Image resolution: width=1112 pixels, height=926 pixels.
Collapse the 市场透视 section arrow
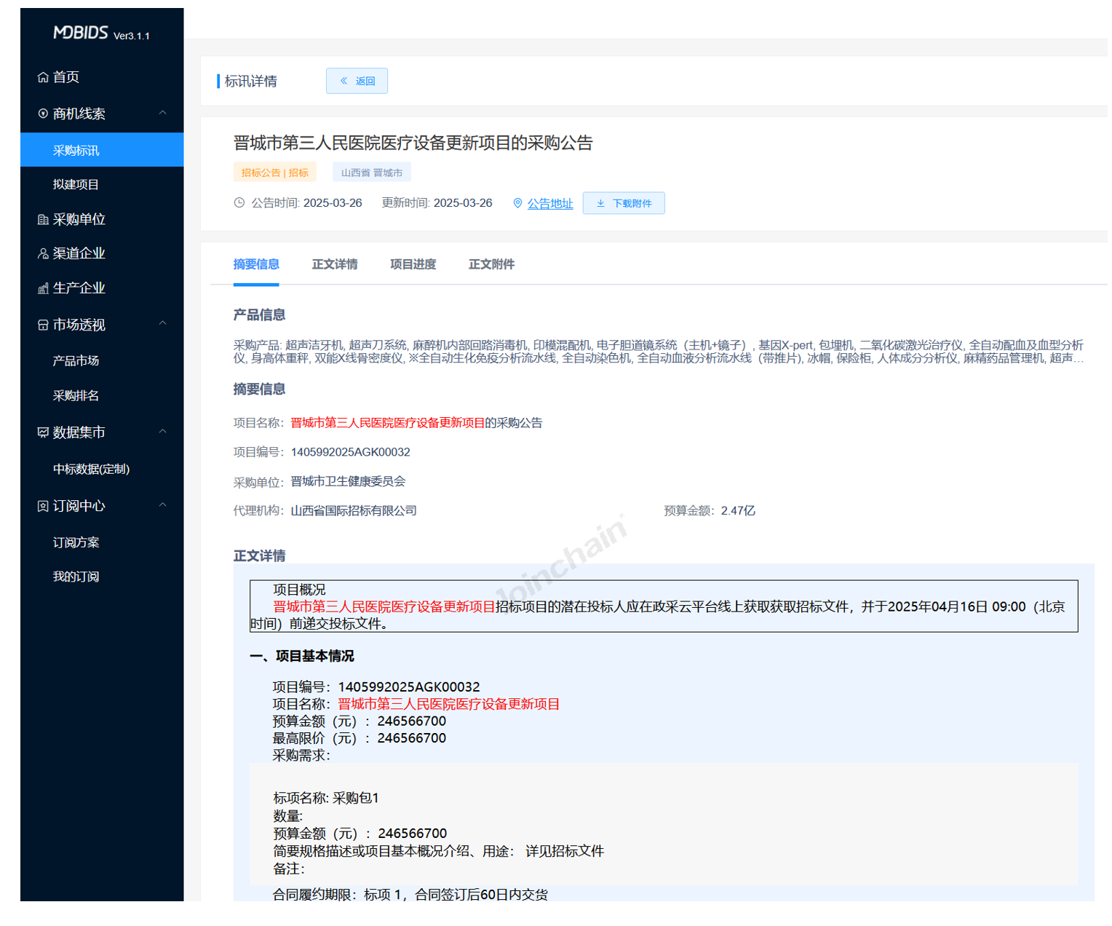click(163, 323)
